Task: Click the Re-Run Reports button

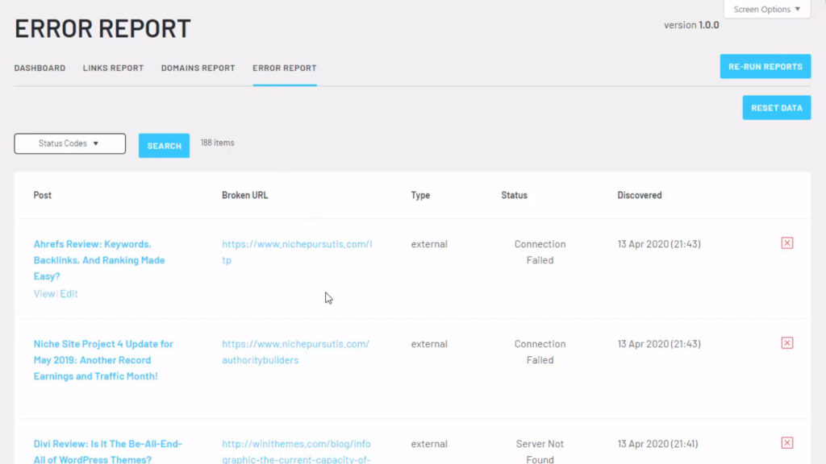Action: click(766, 66)
